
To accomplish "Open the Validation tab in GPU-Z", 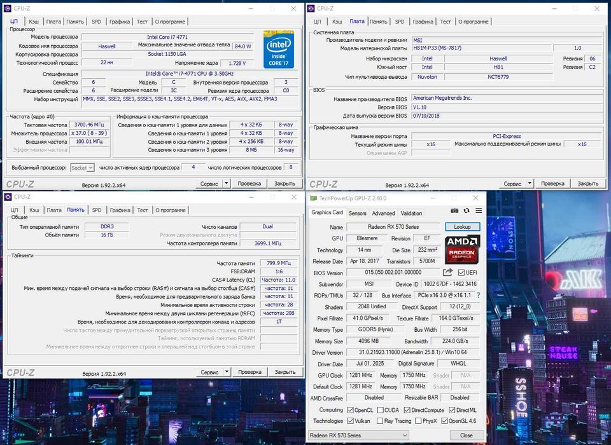I will click(411, 214).
